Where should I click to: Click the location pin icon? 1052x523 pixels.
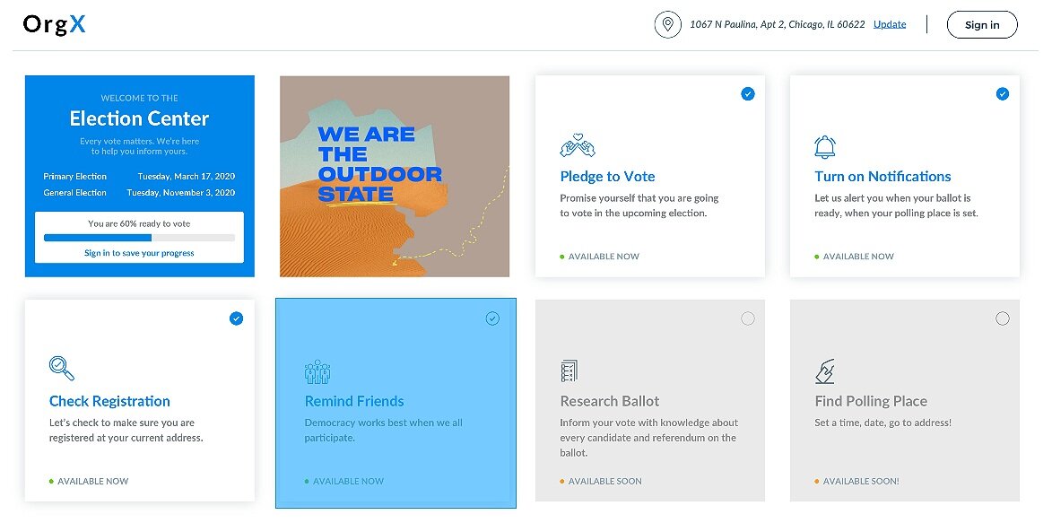[667, 25]
